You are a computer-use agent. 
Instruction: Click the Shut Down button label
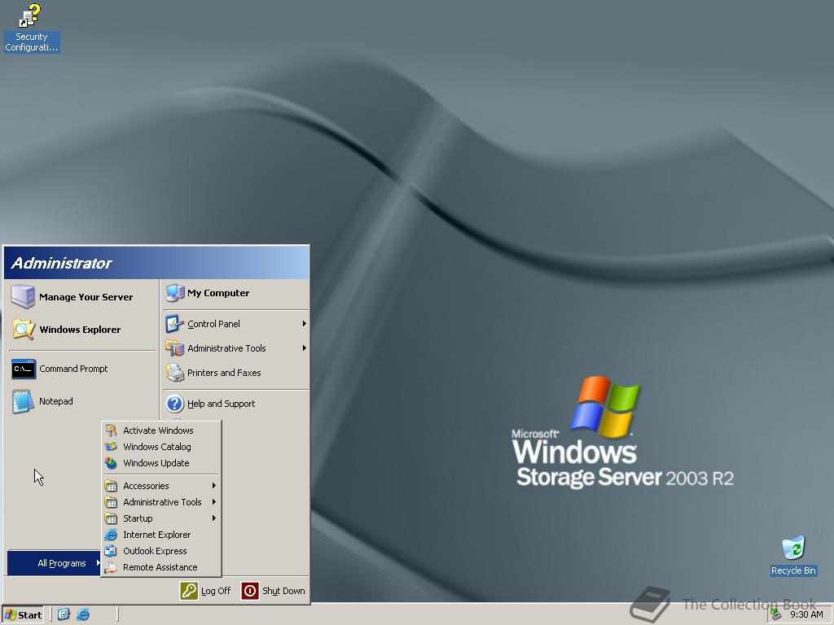click(283, 591)
